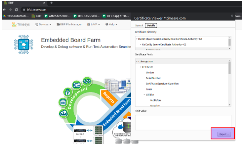244x145 pixels.
Task: Click the bfc.timesys.com address bar
Action: pyautogui.click(x=37, y=10)
